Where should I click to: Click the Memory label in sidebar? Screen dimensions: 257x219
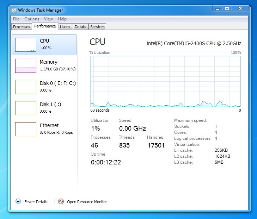[x=49, y=62]
